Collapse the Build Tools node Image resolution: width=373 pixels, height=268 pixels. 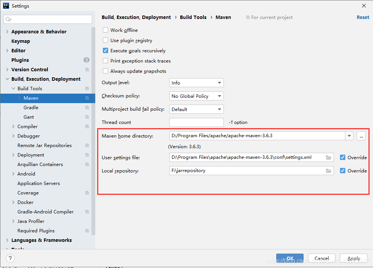click(x=13, y=89)
